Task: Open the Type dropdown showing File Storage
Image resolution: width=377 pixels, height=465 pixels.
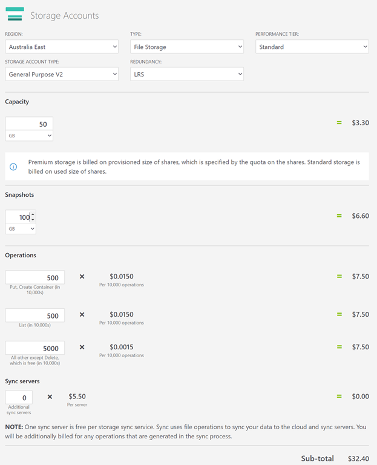Action: (186, 47)
